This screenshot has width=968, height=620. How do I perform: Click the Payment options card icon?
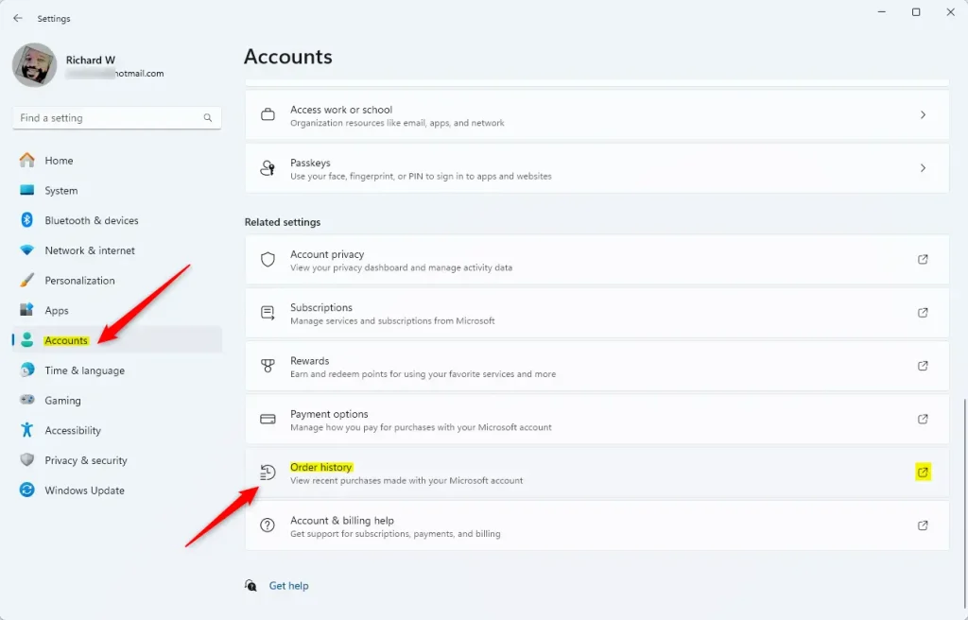point(268,419)
